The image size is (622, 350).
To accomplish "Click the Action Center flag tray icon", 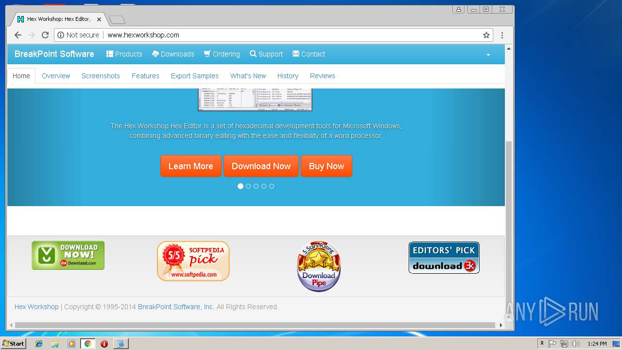I will click(x=553, y=344).
